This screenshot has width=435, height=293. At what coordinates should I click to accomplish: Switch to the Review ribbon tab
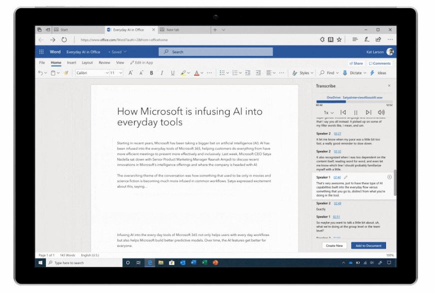[x=104, y=63]
